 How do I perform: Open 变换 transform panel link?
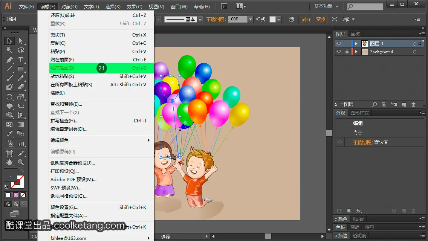(x=321, y=19)
